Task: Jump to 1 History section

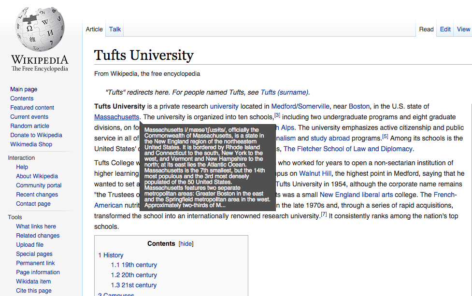Action: (111, 255)
